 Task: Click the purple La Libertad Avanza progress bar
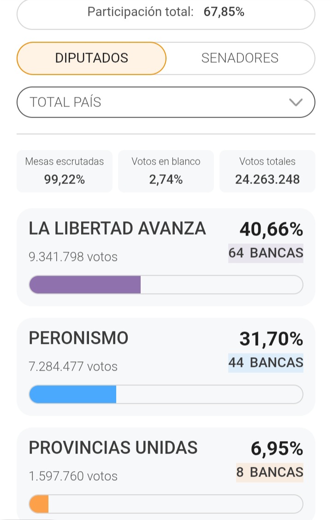click(x=85, y=285)
